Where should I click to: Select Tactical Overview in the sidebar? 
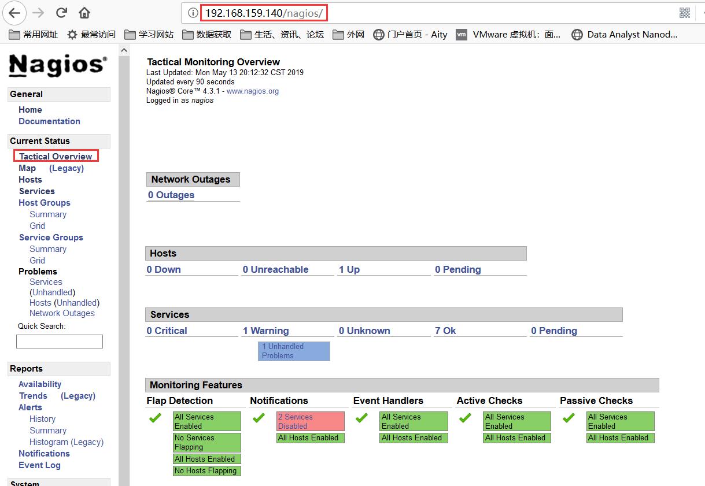(x=56, y=157)
